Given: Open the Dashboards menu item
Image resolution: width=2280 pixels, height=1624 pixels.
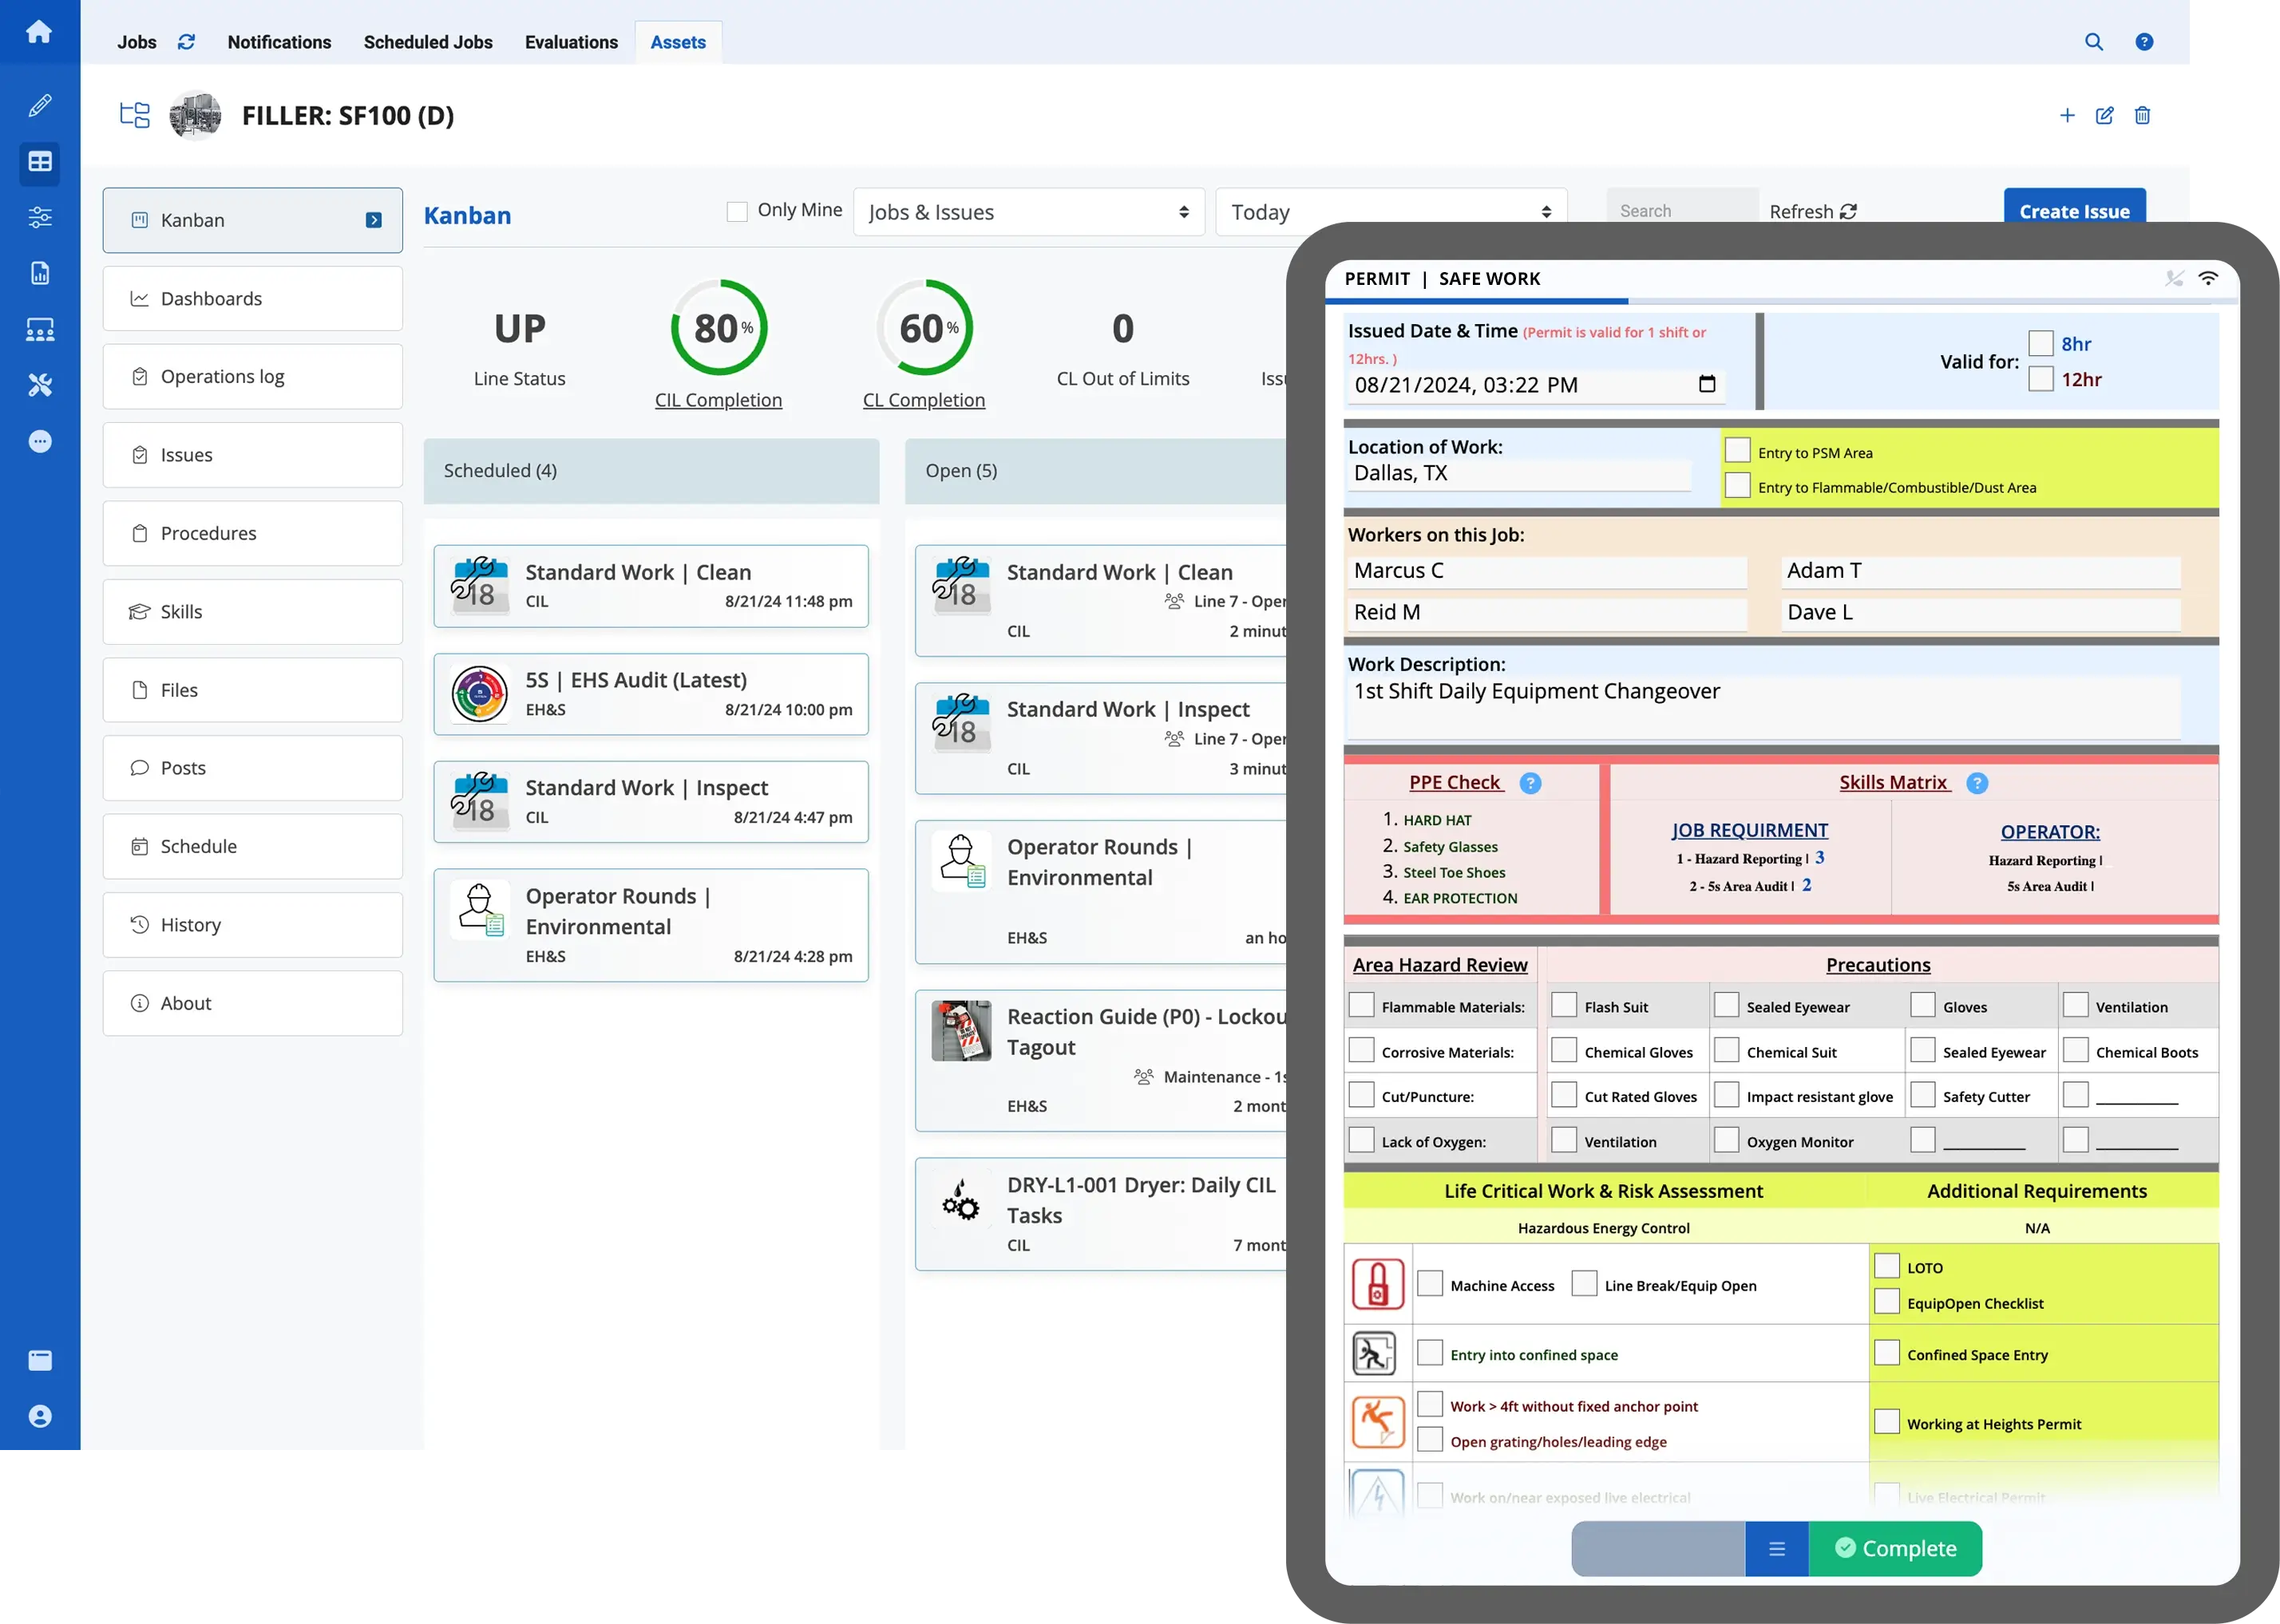Looking at the screenshot, I should pos(253,298).
